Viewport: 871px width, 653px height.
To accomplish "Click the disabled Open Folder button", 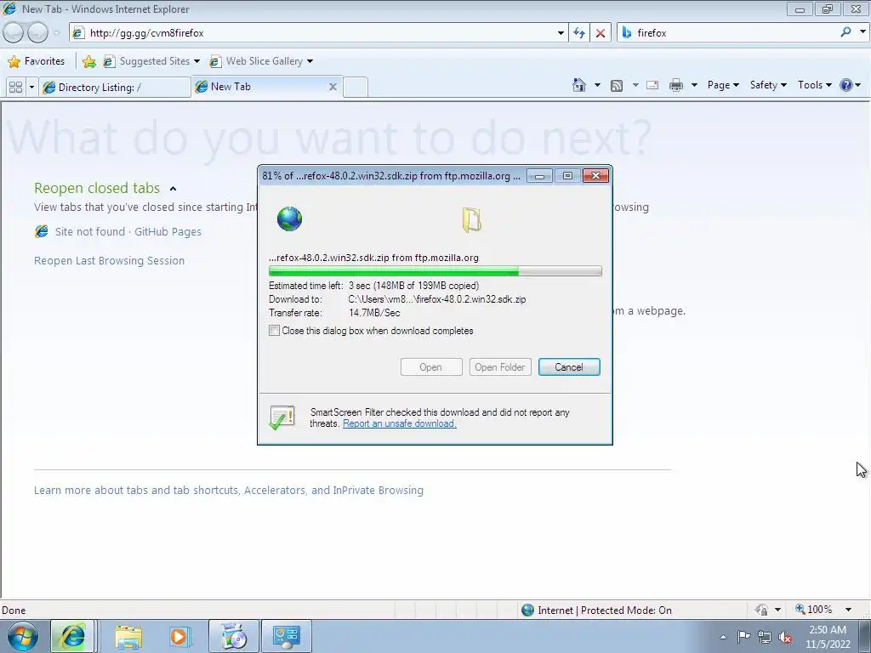I will [500, 367].
